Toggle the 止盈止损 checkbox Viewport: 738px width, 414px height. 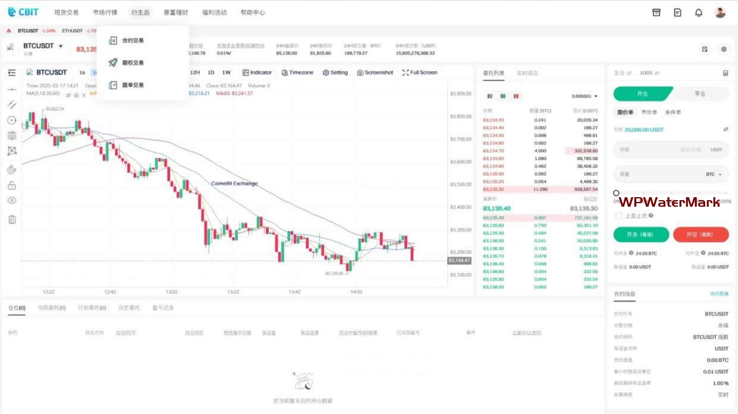point(619,216)
